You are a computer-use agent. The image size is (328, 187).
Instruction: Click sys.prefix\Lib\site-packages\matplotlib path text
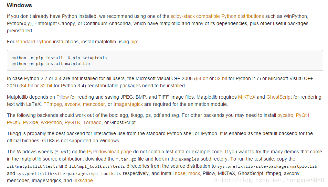267,166
